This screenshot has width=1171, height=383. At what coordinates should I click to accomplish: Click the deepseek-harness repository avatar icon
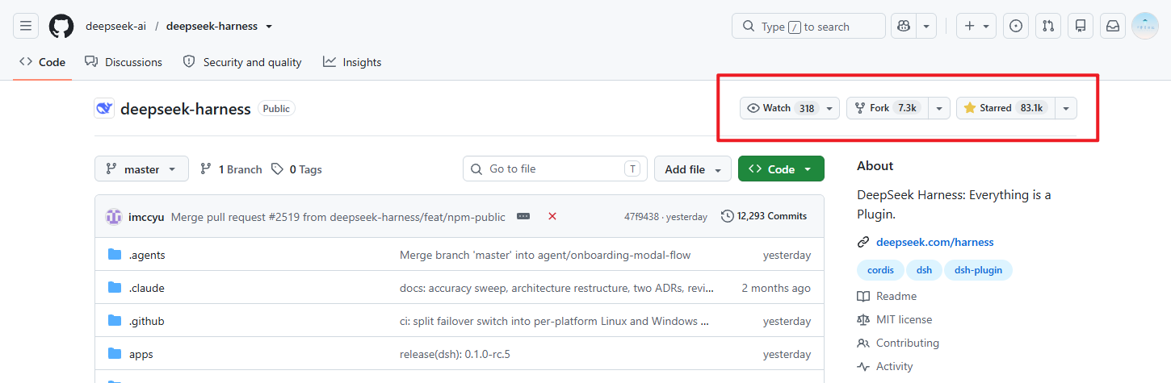point(104,108)
